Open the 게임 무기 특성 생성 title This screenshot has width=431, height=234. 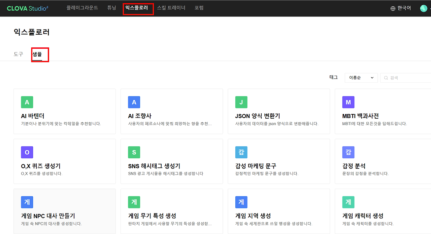(152, 216)
